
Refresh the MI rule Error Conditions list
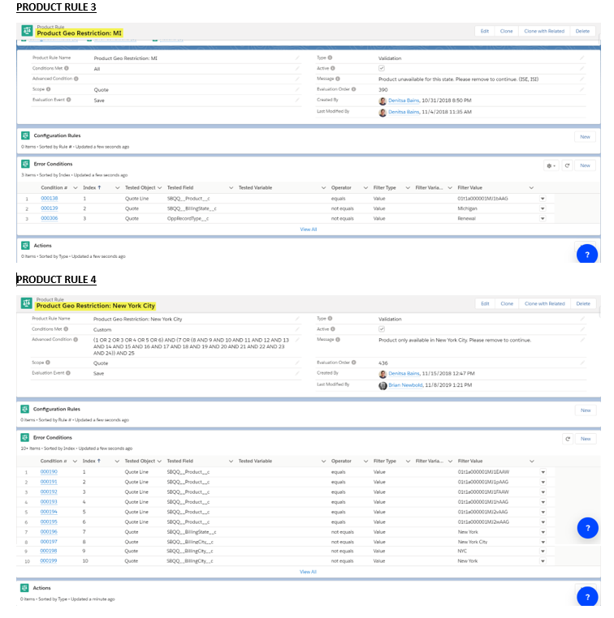point(568,165)
